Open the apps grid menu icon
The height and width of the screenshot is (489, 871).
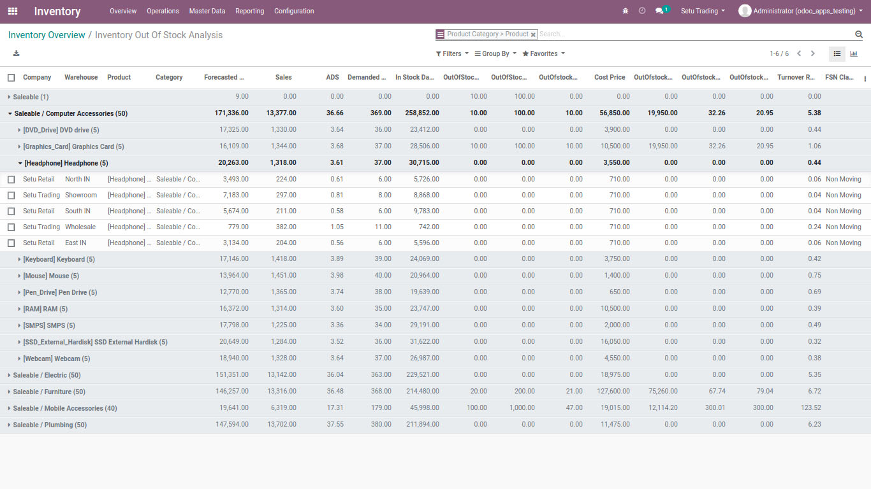(x=13, y=11)
